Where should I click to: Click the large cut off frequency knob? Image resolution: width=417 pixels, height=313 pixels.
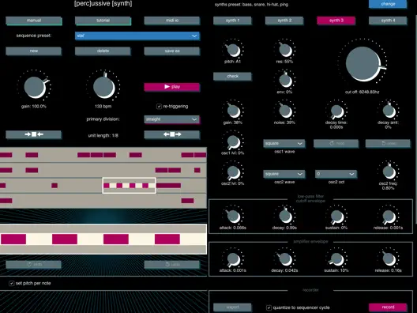pyautogui.click(x=363, y=64)
